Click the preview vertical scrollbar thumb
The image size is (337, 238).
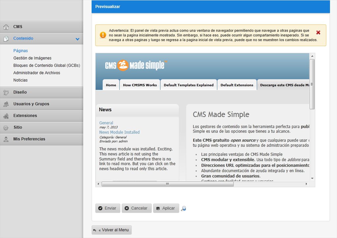[x=312, y=84]
